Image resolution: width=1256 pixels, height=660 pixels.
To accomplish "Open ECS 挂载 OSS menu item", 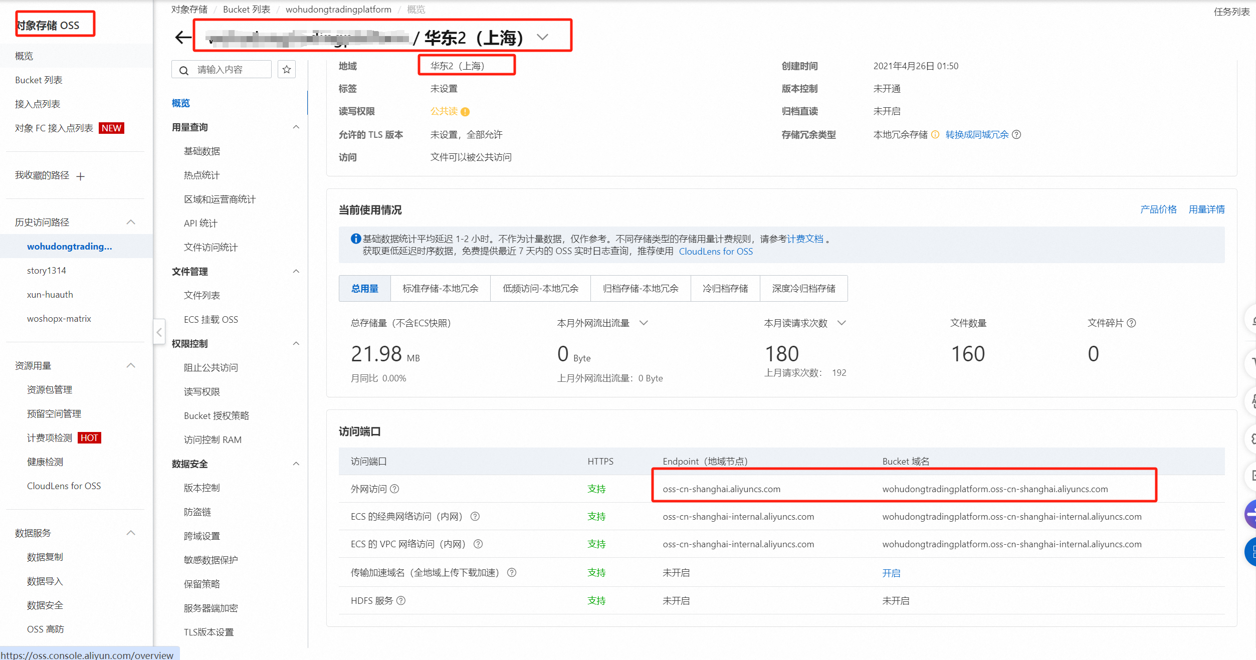I will pyautogui.click(x=211, y=320).
